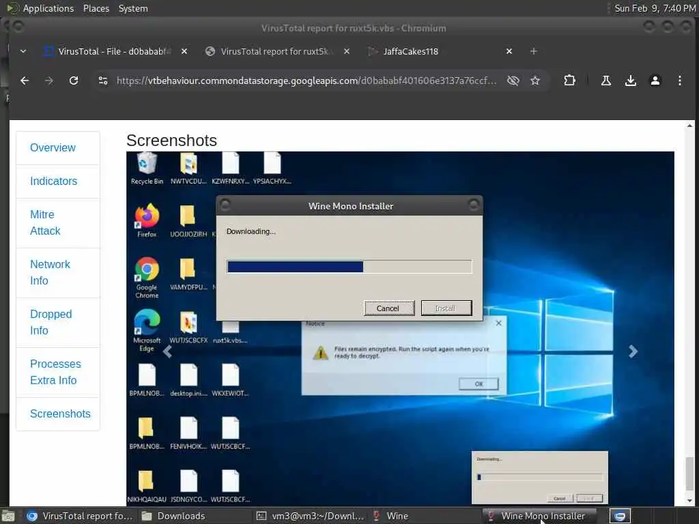Click the browser forward arrow

point(49,81)
